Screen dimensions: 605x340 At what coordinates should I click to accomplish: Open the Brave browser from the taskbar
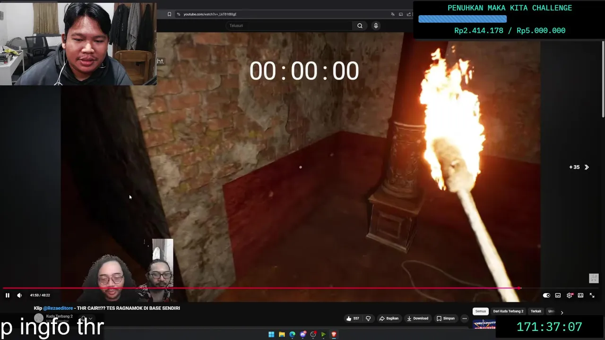tap(334, 334)
